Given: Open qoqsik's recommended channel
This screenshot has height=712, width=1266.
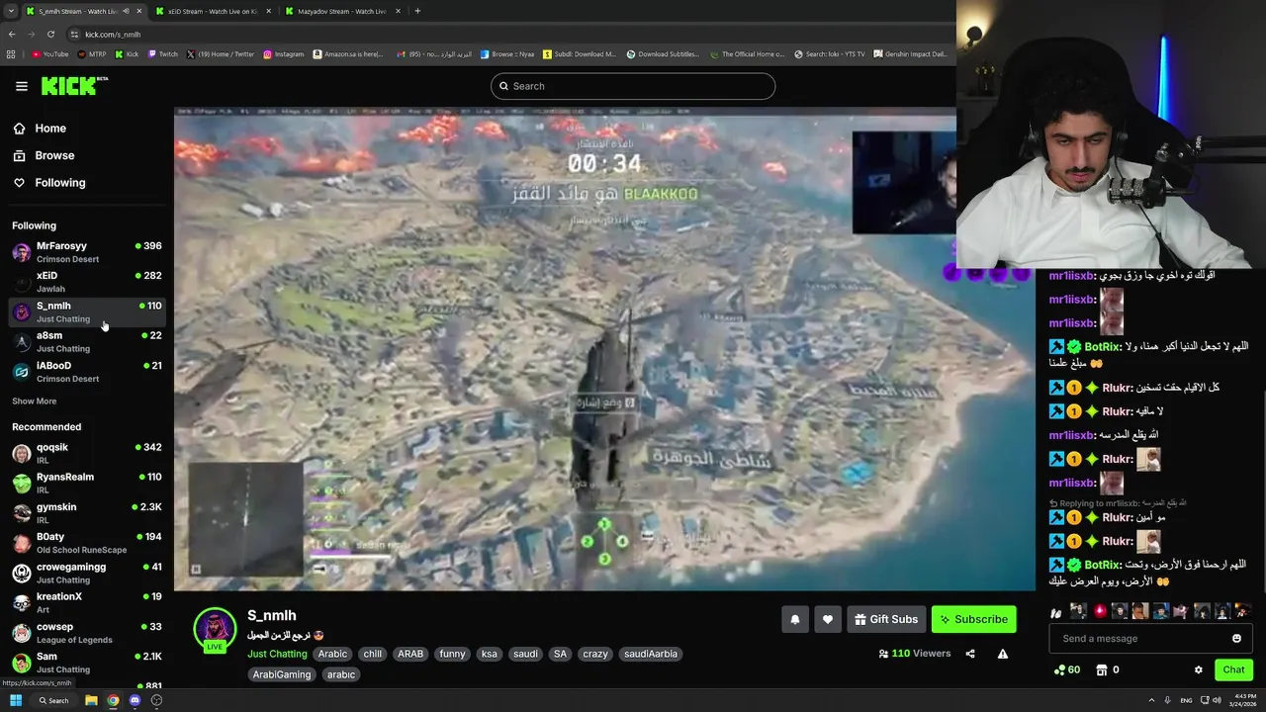Looking at the screenshot, I should [x=87, y=453].
